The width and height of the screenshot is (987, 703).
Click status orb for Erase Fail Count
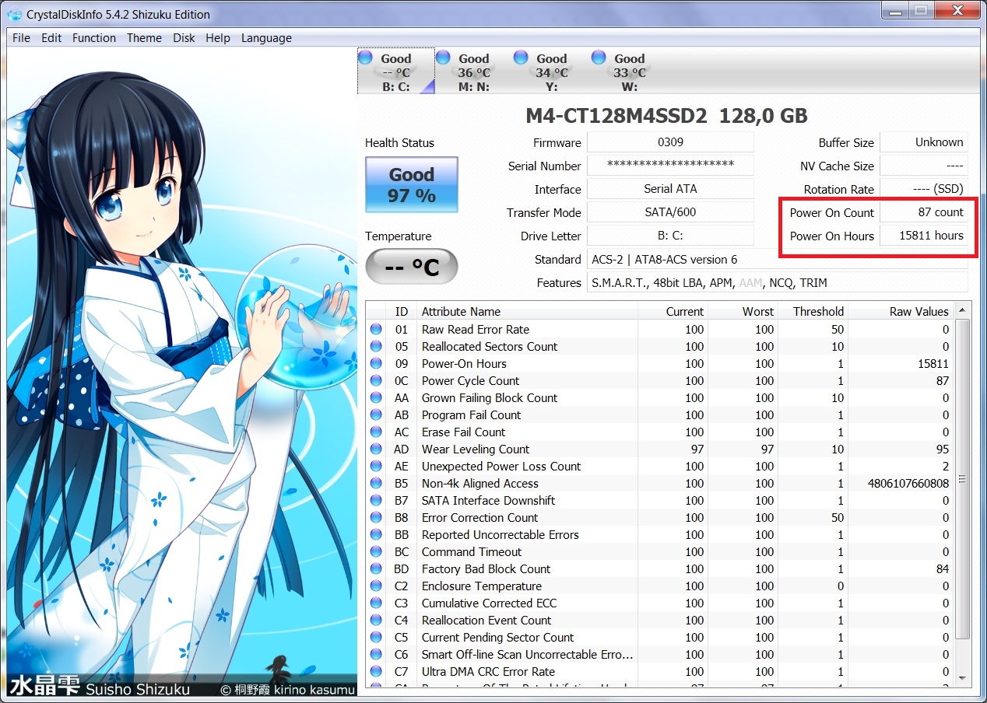coord(376,432)
